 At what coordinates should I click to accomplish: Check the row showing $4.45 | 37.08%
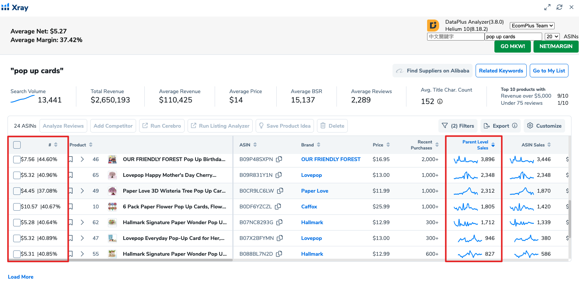[17, 191]
